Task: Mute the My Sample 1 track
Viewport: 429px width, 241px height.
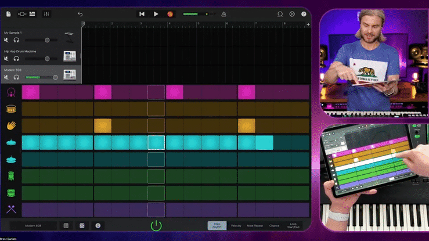Action: coord(6,40)
